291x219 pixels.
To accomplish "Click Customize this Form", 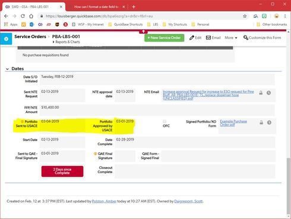I will pos(262,37).
